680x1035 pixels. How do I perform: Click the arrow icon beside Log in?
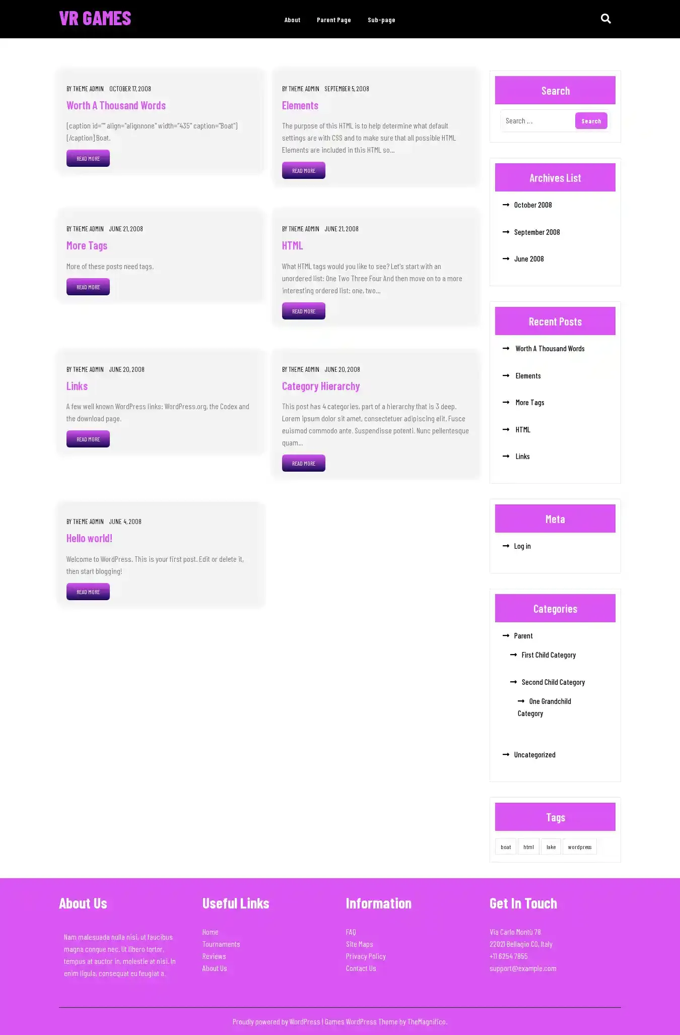tap(506, 546)
